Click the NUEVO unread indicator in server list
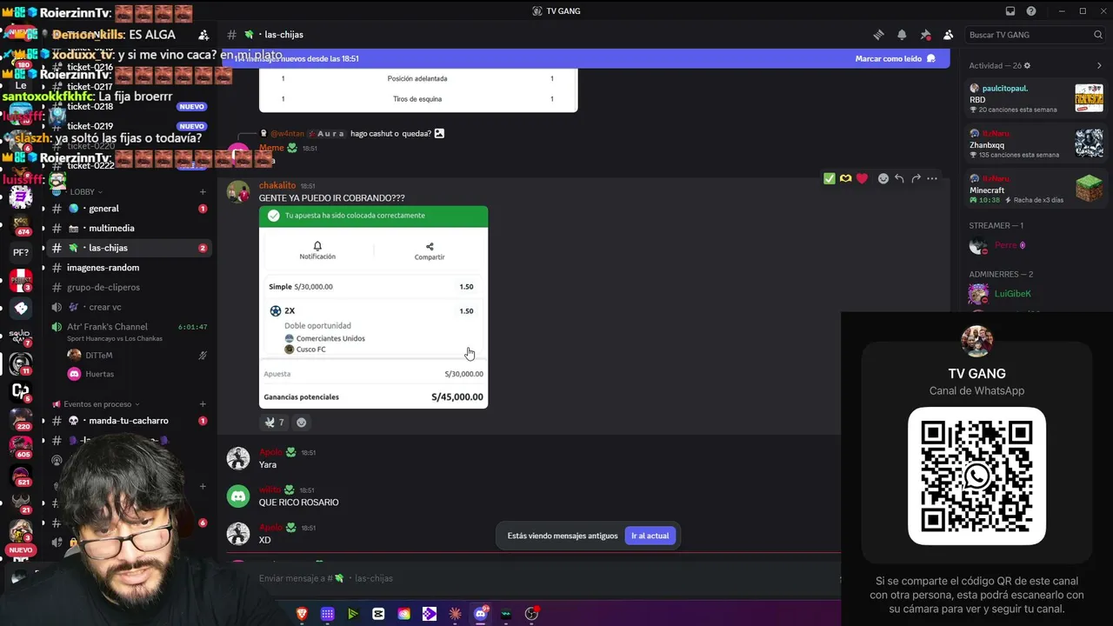Screen dimensions: 1113x626 pos(21,550)
